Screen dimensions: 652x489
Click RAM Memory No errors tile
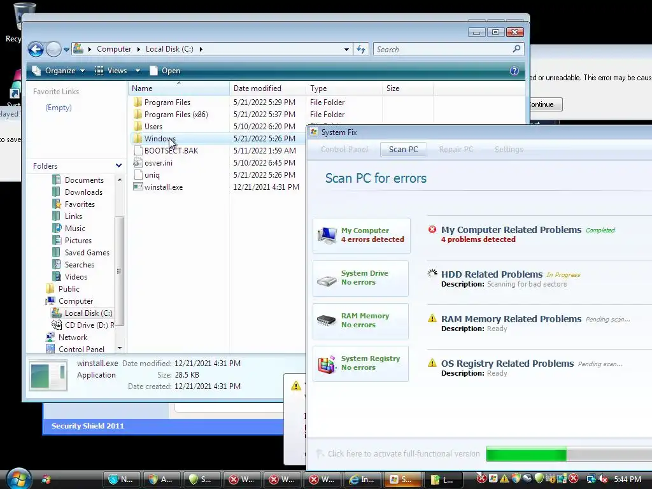pos(360,321)
